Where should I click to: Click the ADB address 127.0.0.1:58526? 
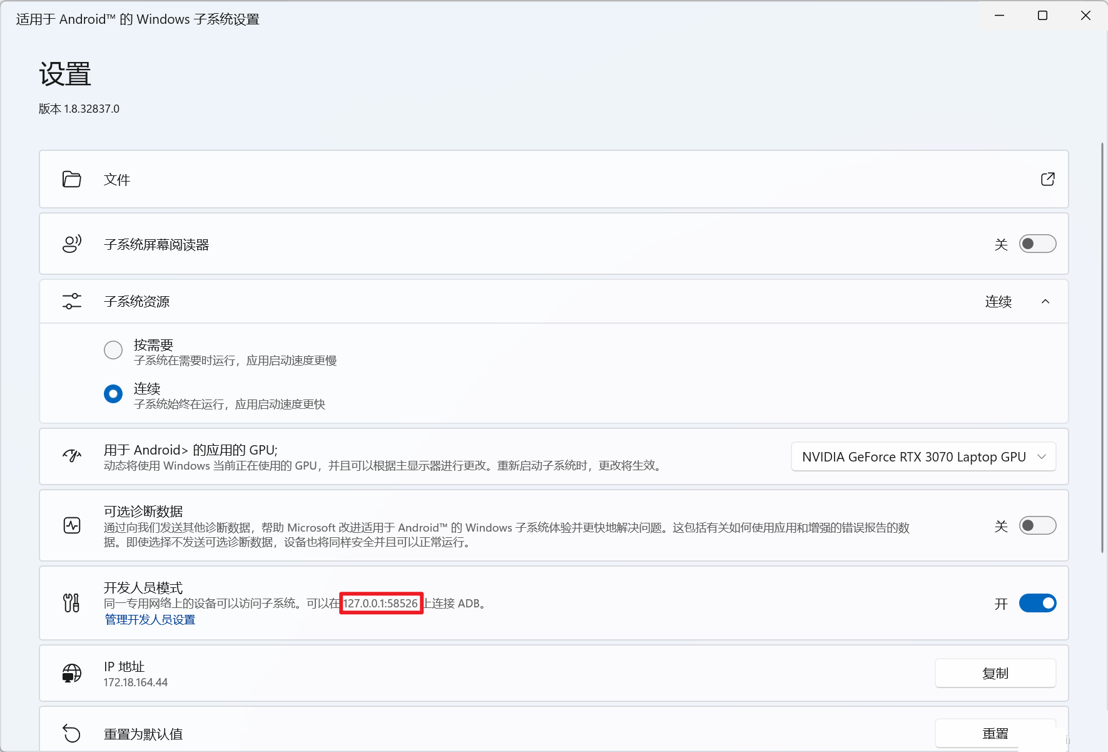pyautogui.click(x=380, y=604)
